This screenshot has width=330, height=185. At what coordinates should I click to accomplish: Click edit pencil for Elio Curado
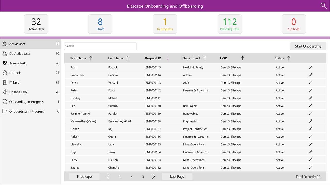click(x=311, y=106)
